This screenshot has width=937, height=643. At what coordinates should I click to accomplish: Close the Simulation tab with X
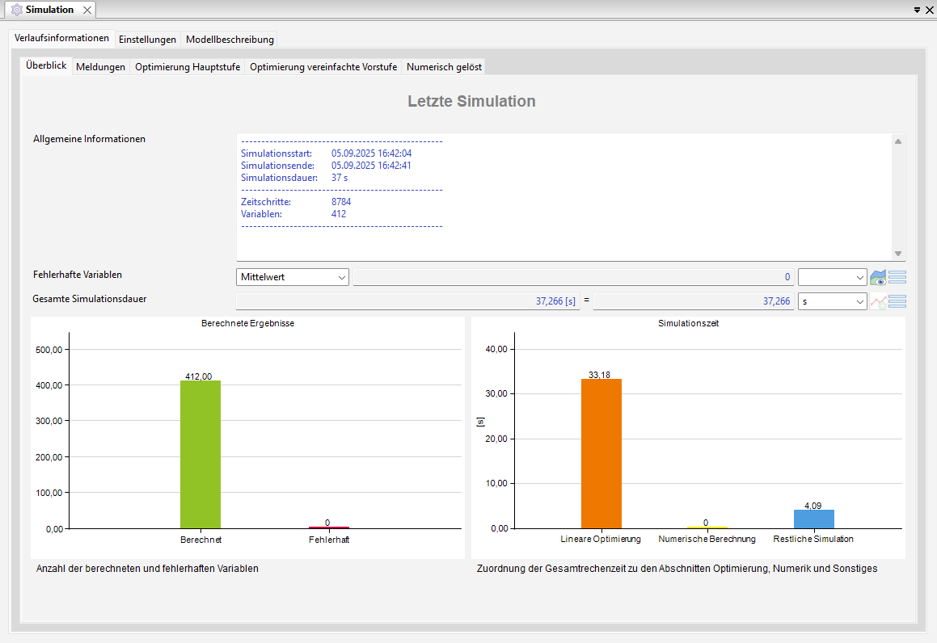point(87,11)
